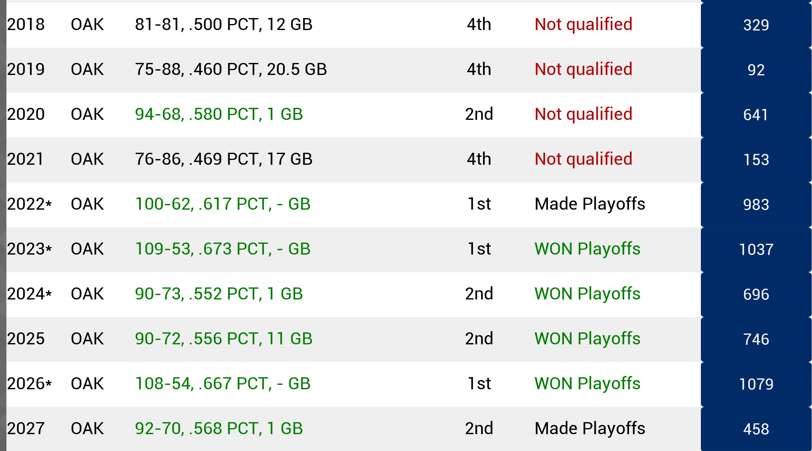Open the blue 746 button
812x451 pixels.
coord(756,339)
